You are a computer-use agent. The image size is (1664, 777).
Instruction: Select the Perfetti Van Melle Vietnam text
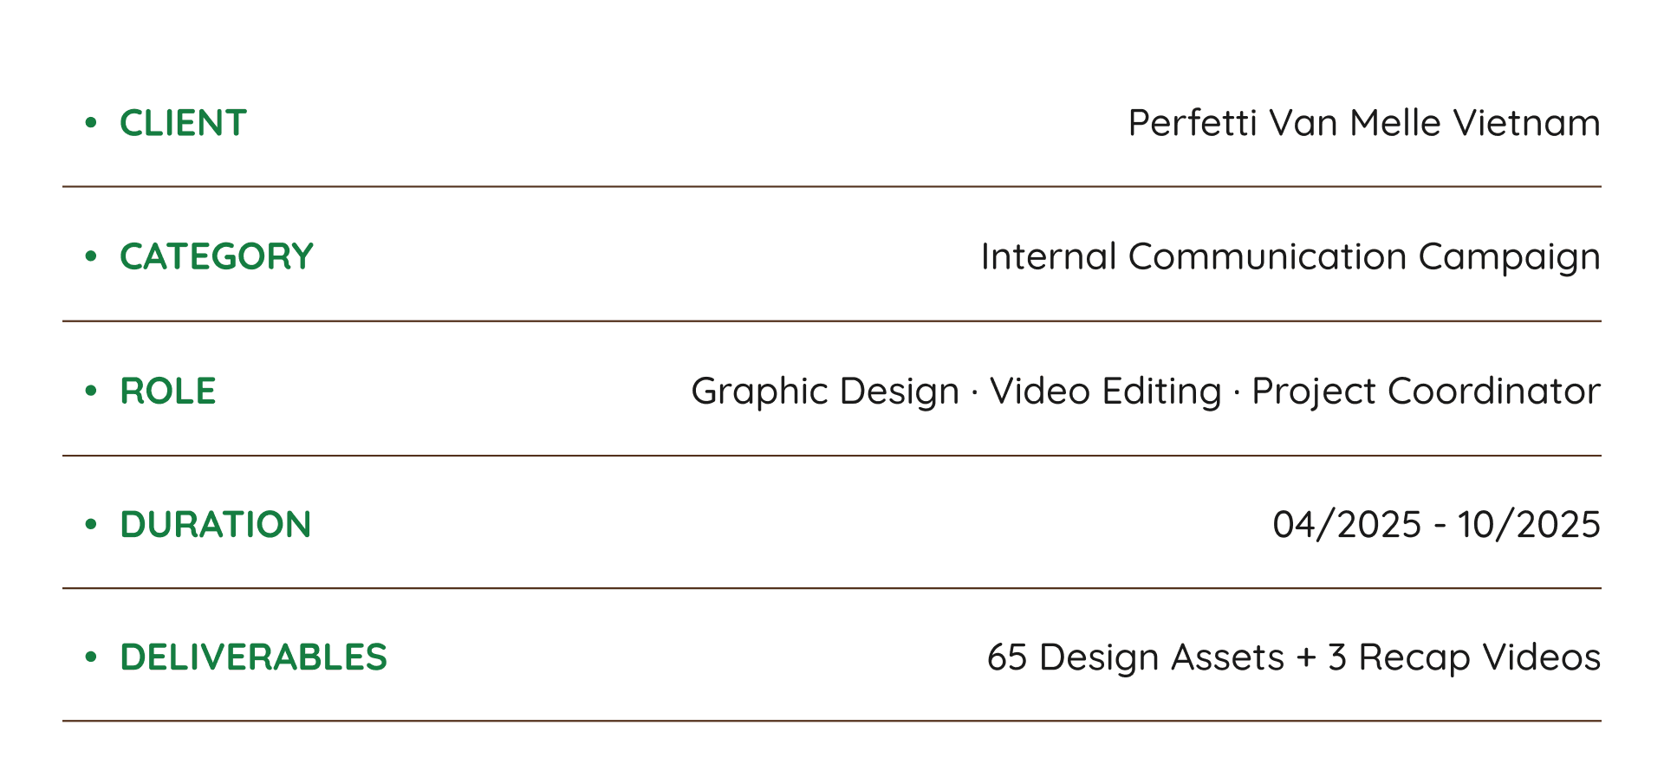pyautogui.click(x=1364, y=123)
